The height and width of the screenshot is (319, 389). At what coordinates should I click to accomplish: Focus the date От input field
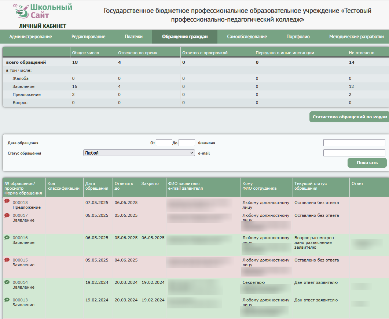point(164,143)
